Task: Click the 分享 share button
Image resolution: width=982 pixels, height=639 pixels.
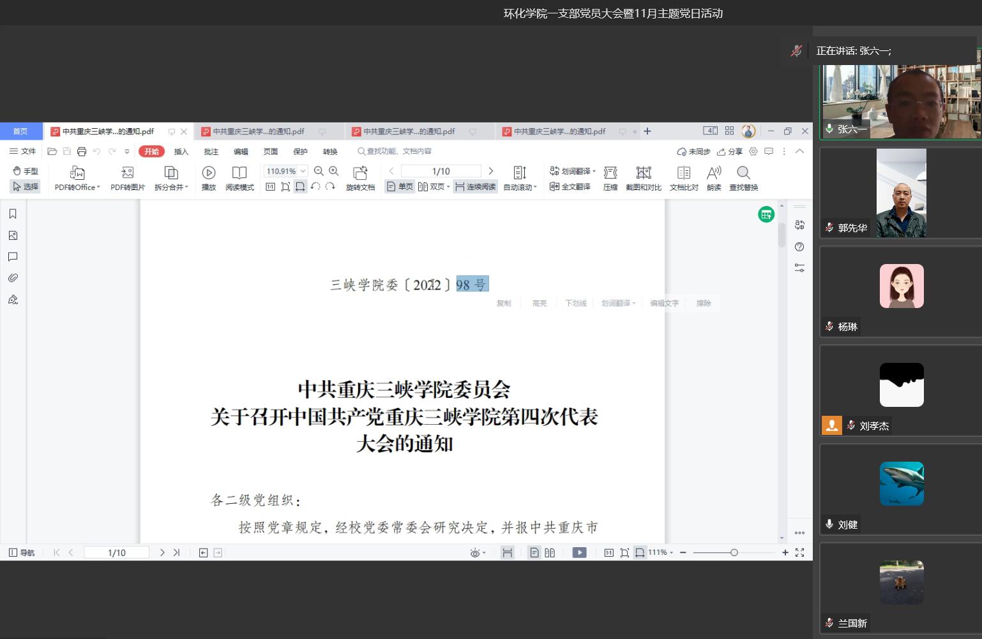Action: point(730,152)
